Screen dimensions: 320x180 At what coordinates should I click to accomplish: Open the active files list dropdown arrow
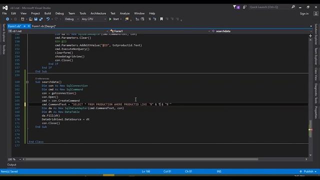311,26
